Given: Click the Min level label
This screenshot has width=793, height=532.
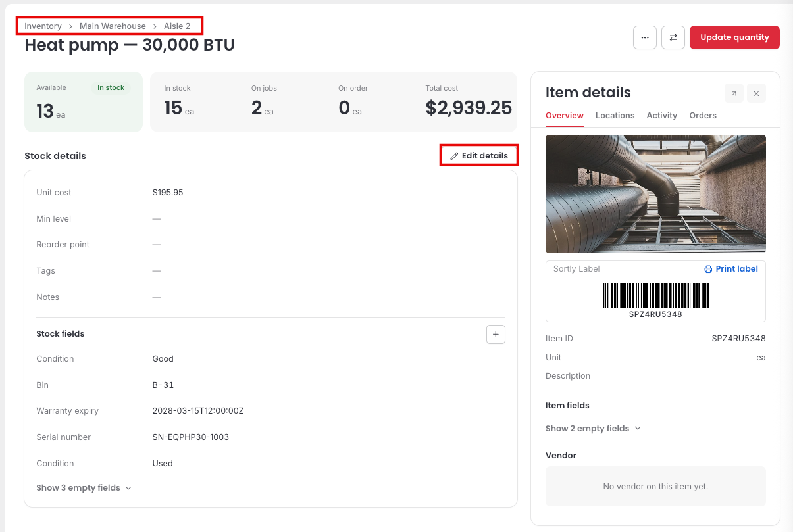Looking at the screenshot, I should [53, 219].
